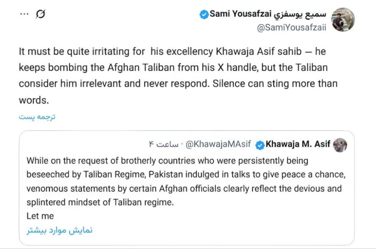Image resolution: width=376 pixels, height=249 pixels.
Task: Open the three-dot more options menu
Action: (x=23, y=14)
